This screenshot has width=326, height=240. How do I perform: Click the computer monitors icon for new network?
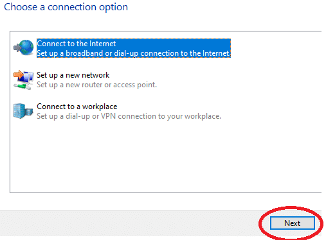(24, 80)
